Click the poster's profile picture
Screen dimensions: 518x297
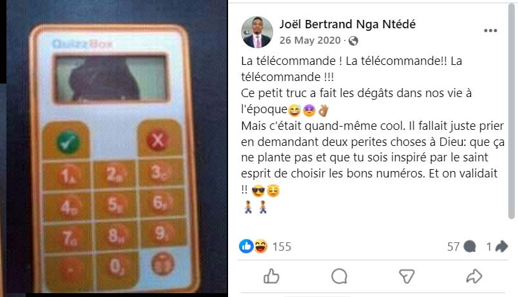pyautogui.click(x=257, y=32)
